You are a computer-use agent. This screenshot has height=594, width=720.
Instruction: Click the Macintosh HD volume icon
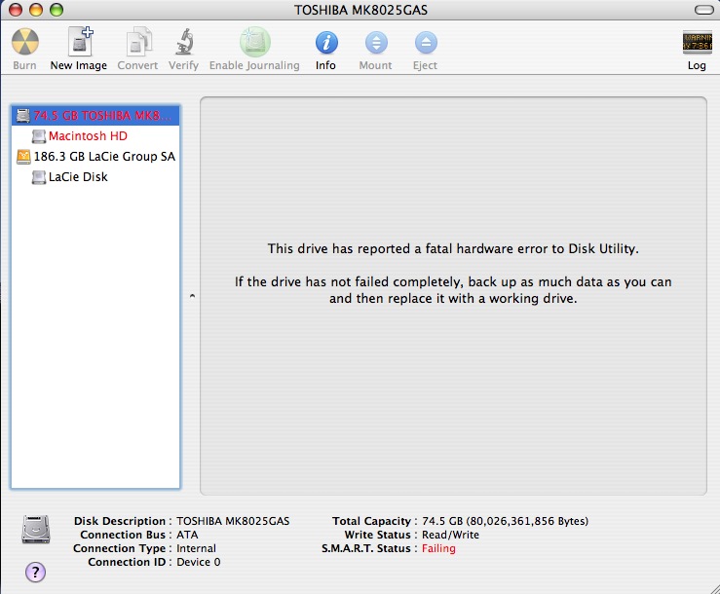[x=39, y=136]
